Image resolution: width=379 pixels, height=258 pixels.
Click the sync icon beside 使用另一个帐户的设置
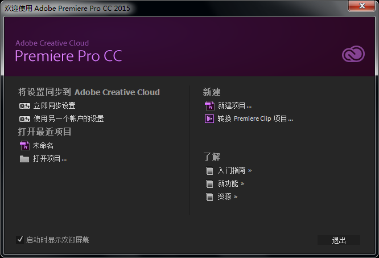coord(24,119)
